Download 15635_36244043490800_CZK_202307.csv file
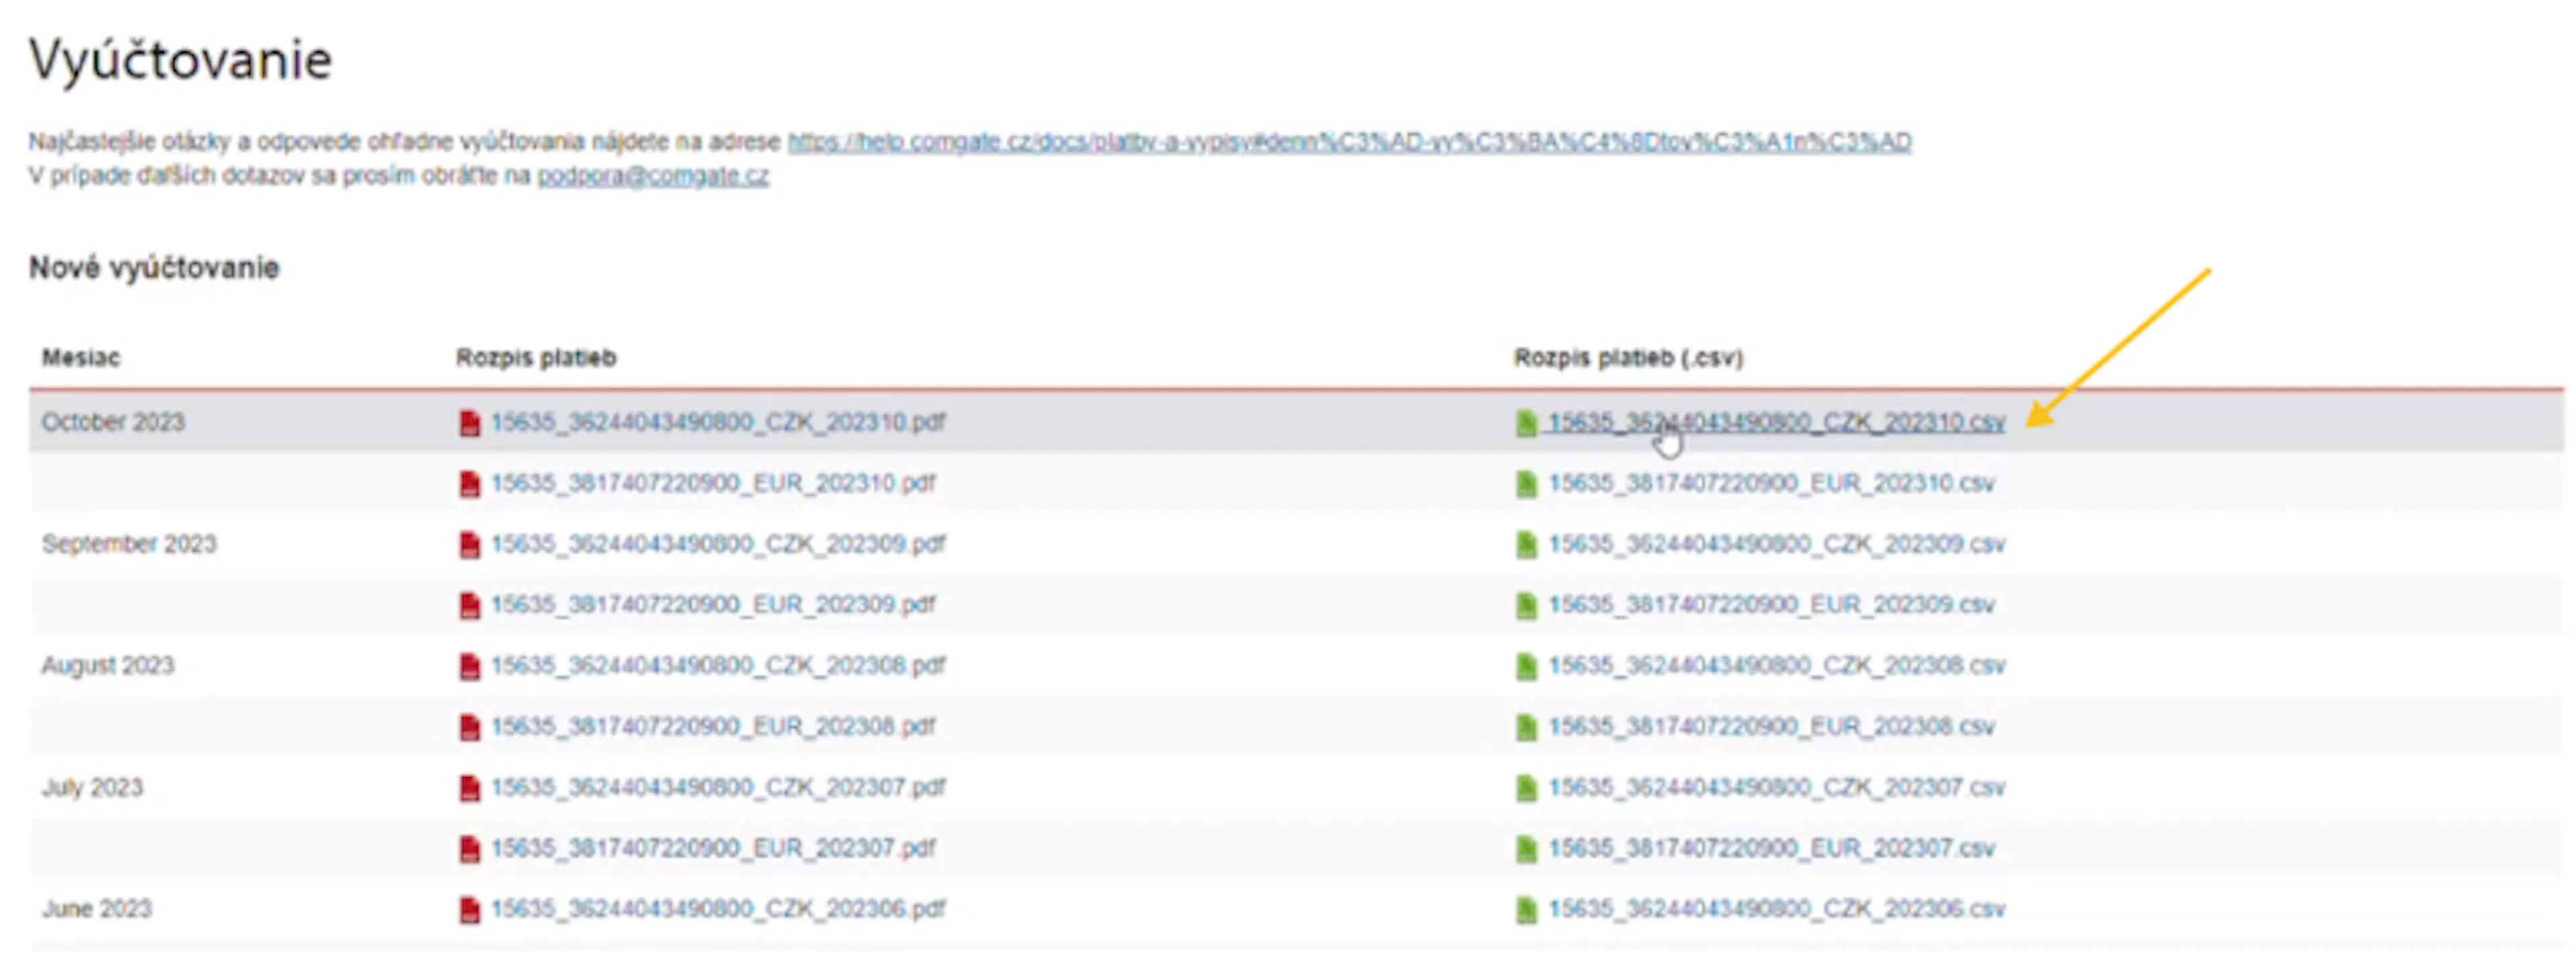Viewport: 2576px width, 977px height. (x=1777, y=788)
